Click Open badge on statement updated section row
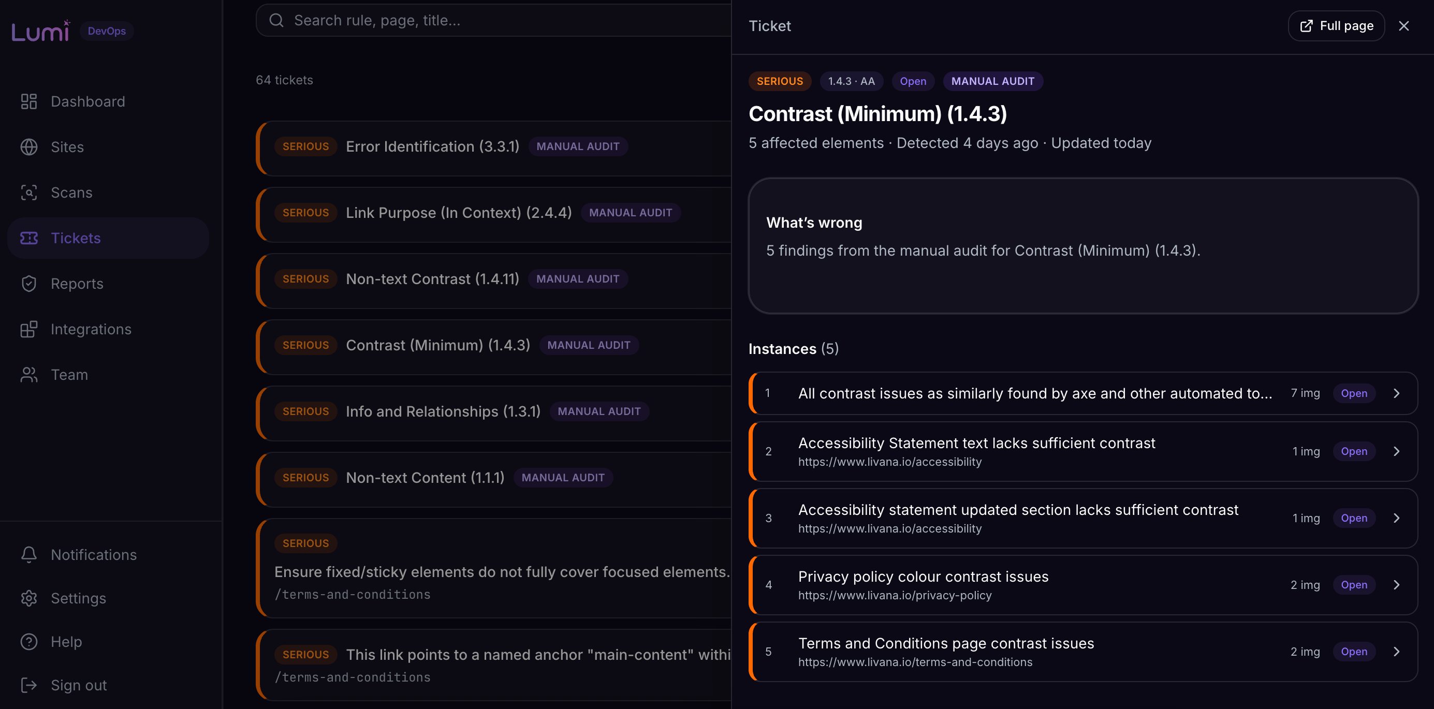 (x=1354, y=518)
